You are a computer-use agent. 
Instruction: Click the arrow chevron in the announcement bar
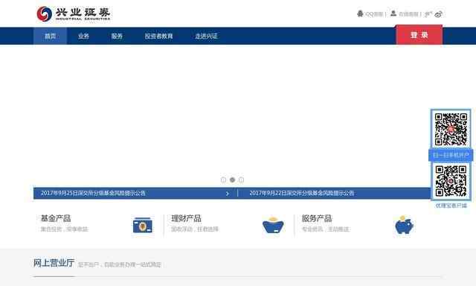pyautogui.click(x=228, y=194)
